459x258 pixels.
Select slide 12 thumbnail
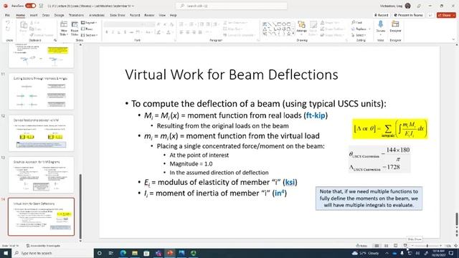(x=42, y=133)
